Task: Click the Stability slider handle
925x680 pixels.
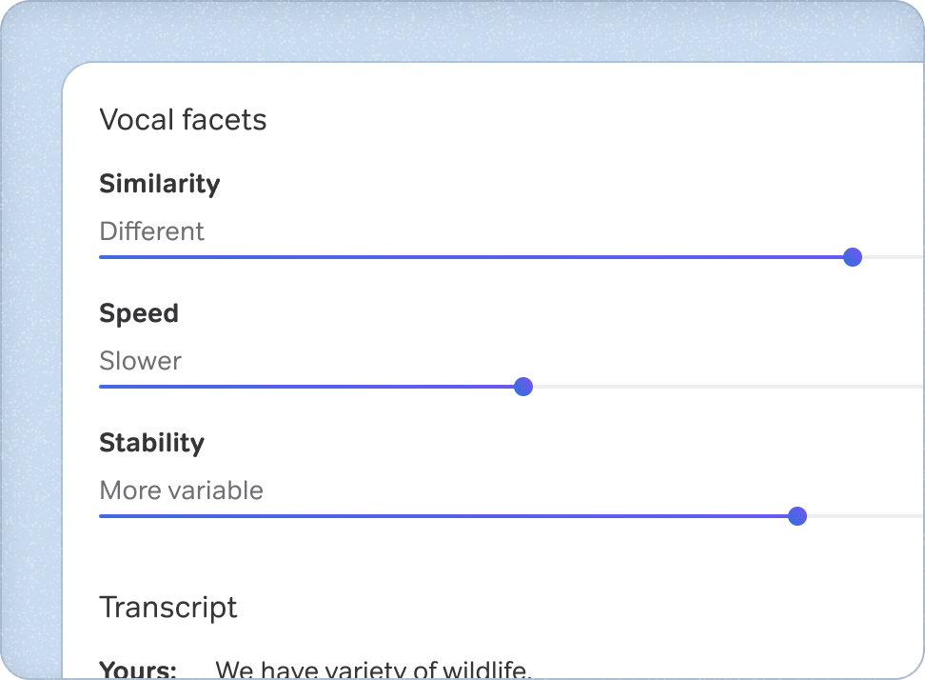Action: click(x=797, y=516)
